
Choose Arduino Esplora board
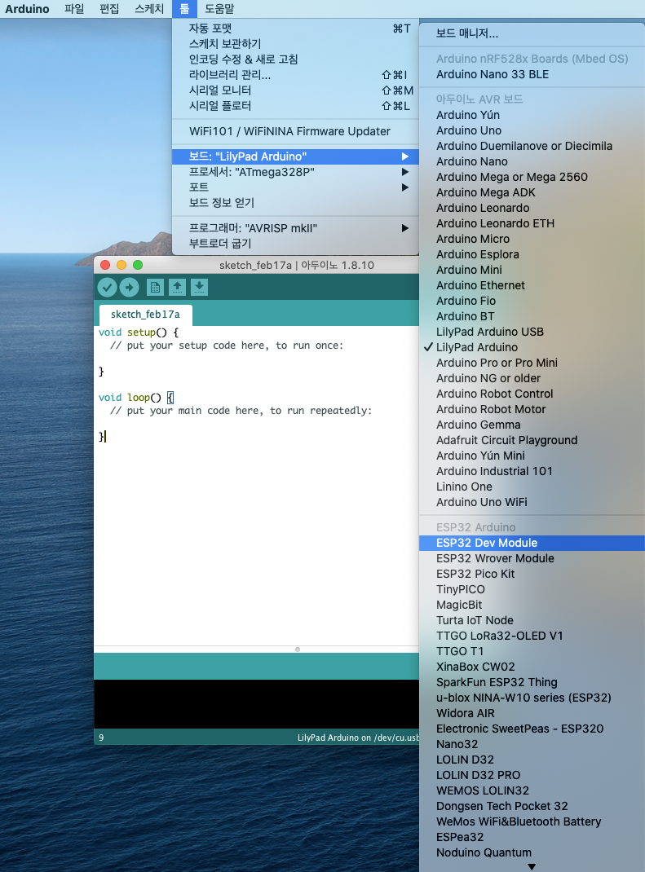click(x=532, y=255)
